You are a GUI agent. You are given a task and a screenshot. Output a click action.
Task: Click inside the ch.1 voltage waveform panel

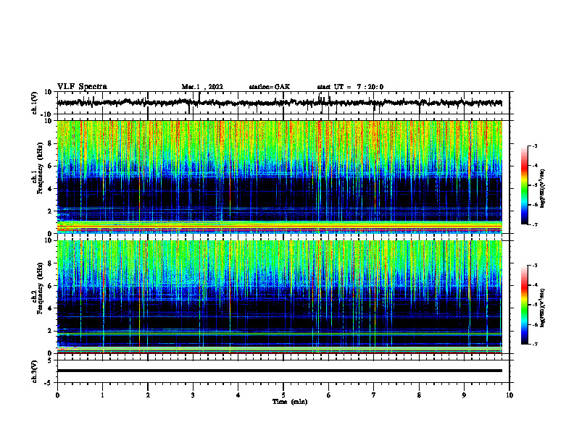point(283,103)
